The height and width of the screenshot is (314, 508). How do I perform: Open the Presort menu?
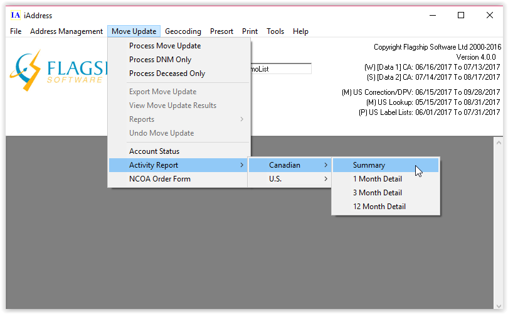(221, 31)
